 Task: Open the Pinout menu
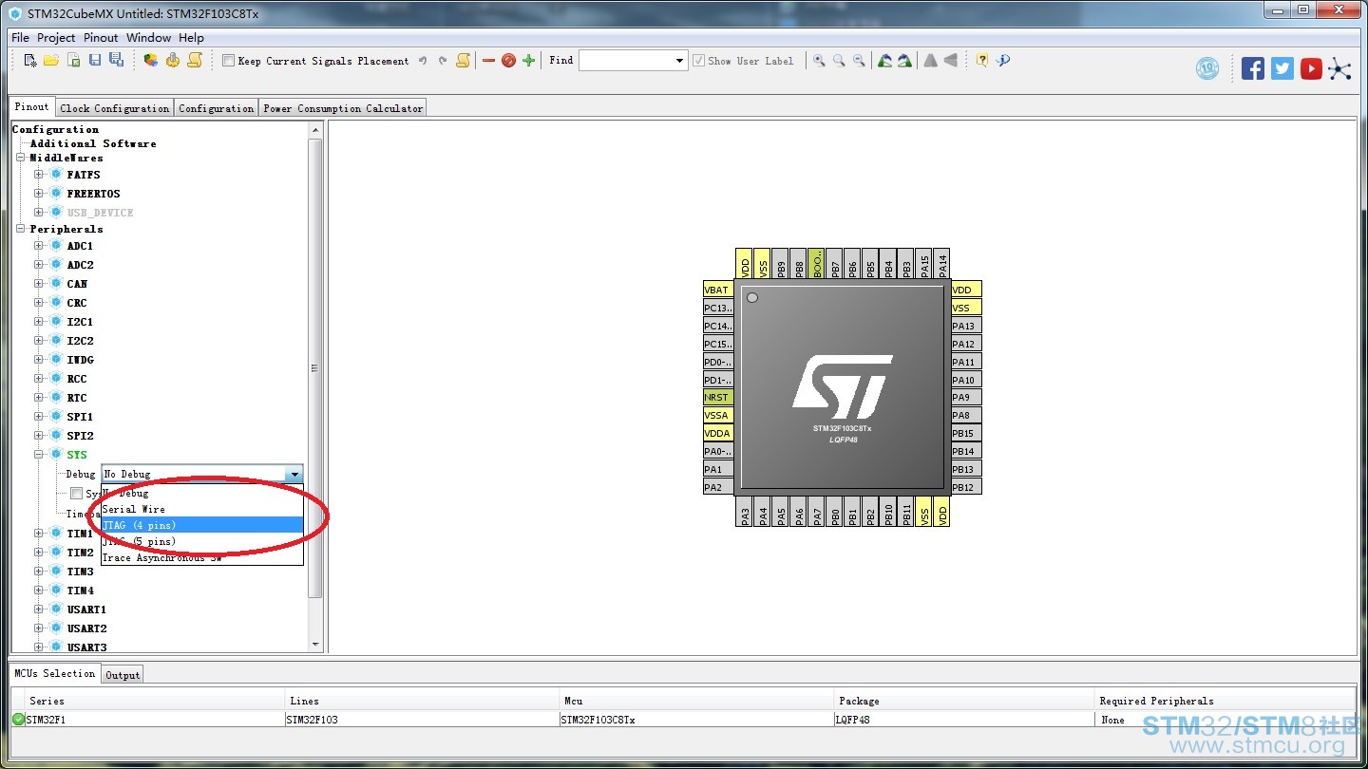(101, 38)
